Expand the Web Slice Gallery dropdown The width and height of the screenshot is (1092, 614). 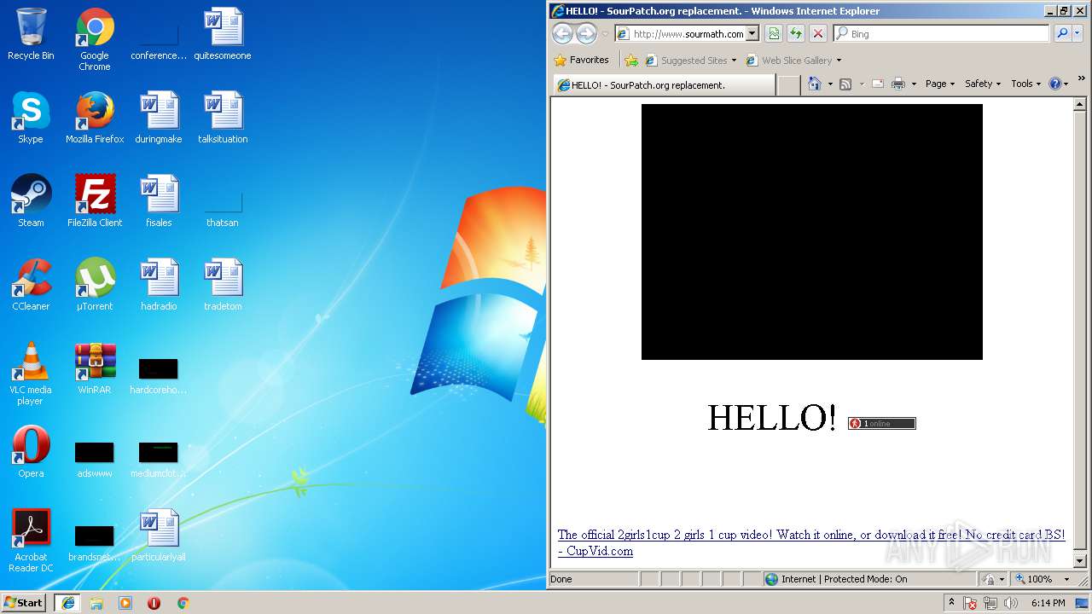click(839, 61)
